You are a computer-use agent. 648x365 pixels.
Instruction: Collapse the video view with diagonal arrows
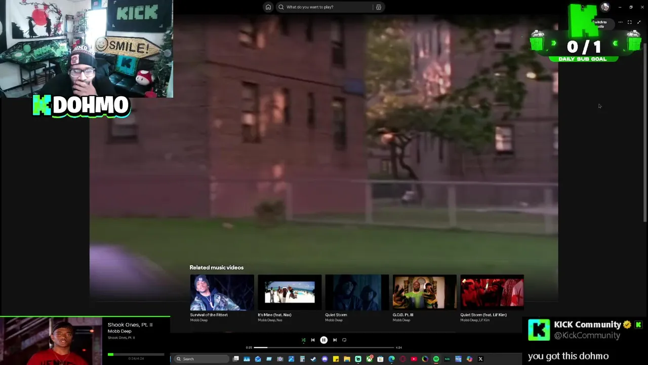click(639, 22)
